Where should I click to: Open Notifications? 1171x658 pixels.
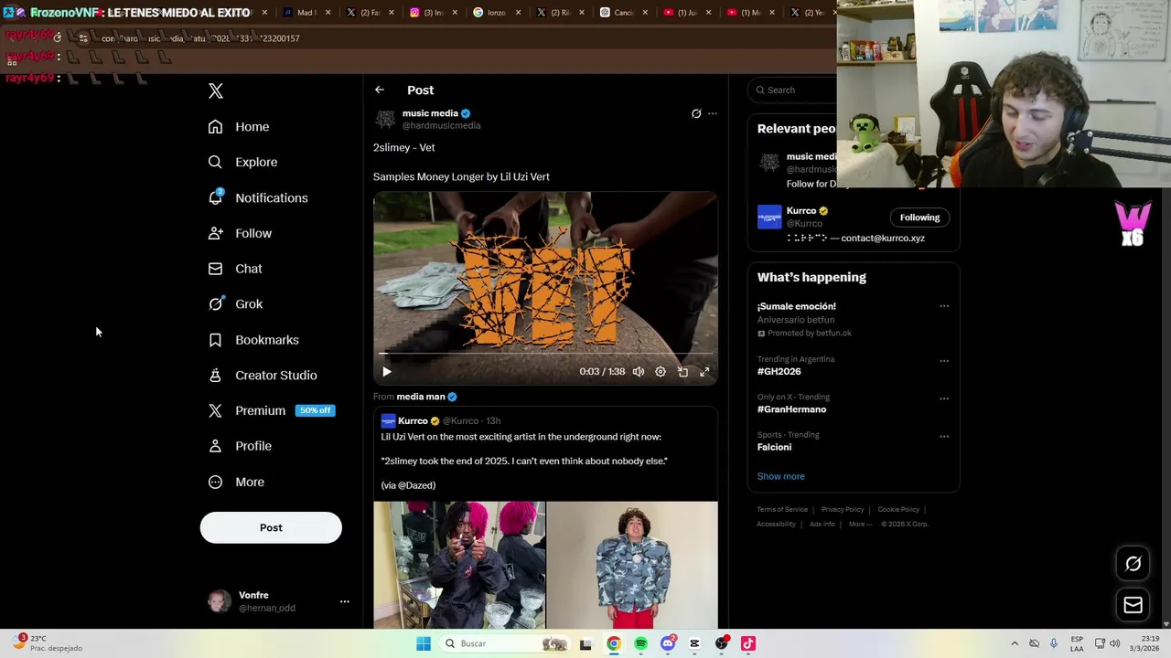tap(258, 197)
